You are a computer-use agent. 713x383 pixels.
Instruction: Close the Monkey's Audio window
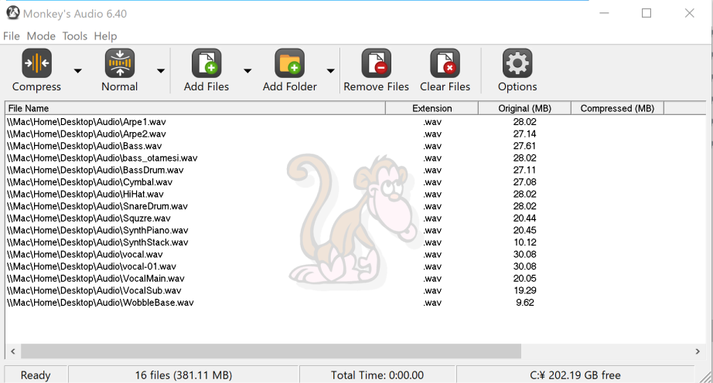[689, 13]
